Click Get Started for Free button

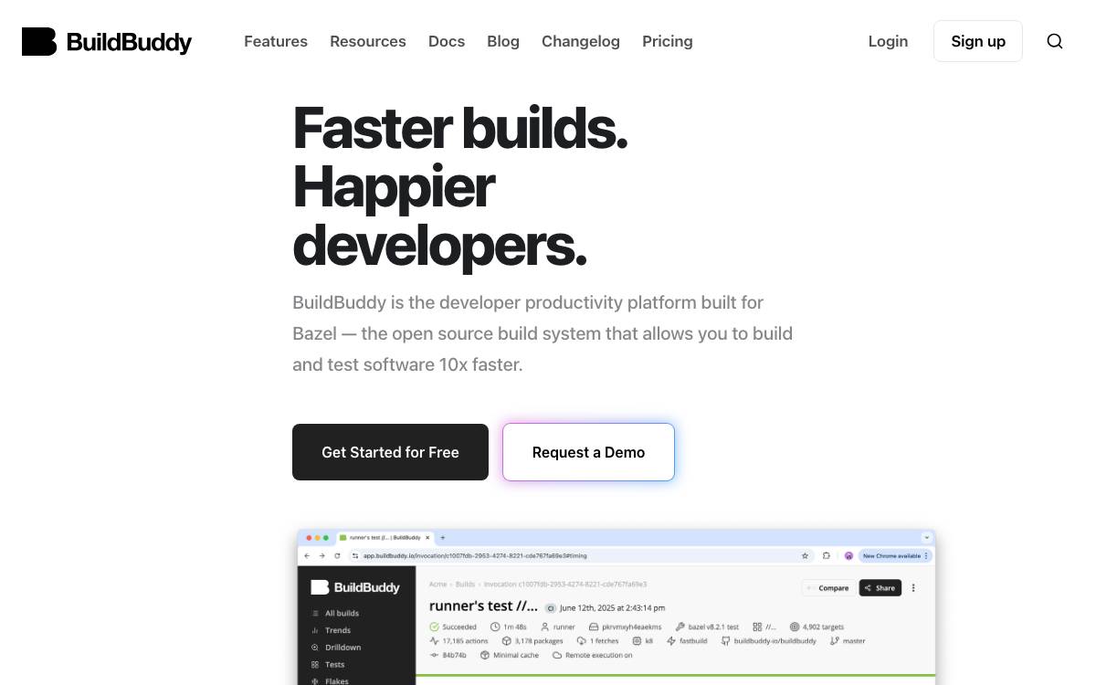[x=390, y=452]
